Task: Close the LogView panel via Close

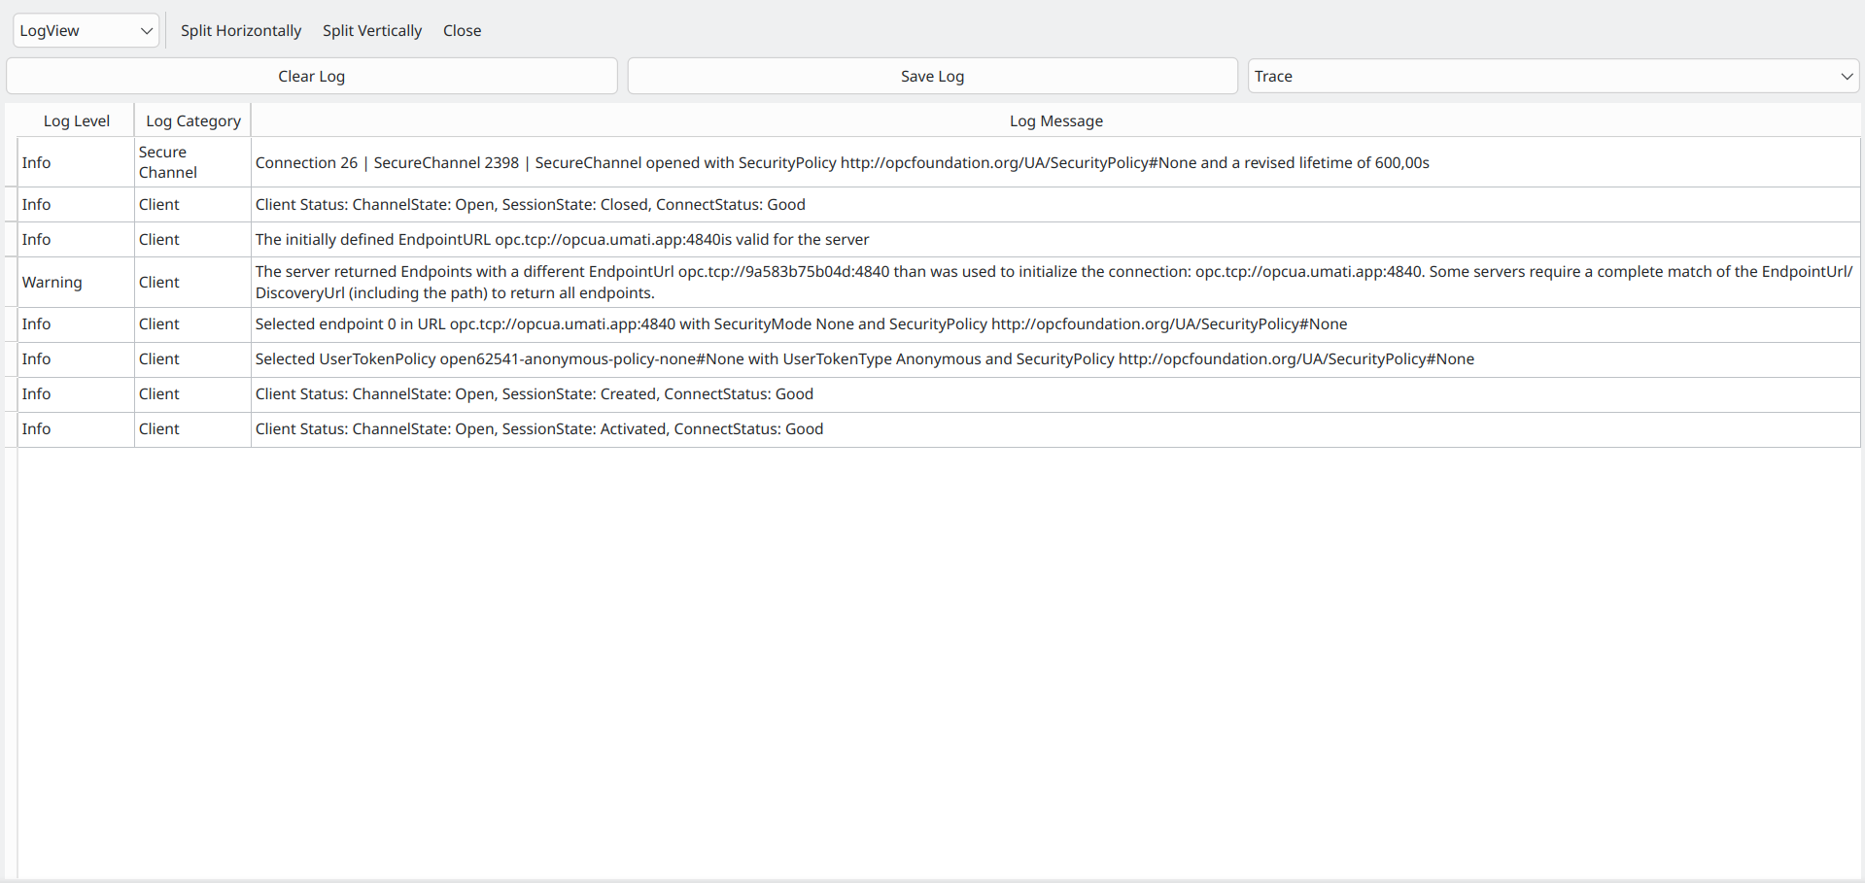Action: click(x=462, y=31)
